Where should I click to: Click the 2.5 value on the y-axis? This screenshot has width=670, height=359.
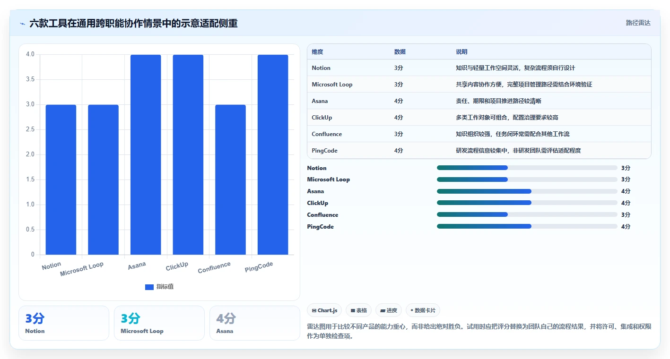point(30,129)
